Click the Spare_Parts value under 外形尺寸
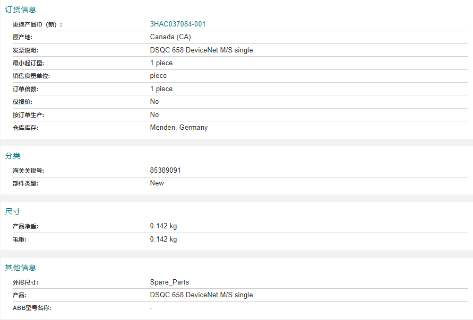The height and width of the screenshot is (320, 473). 169,282
